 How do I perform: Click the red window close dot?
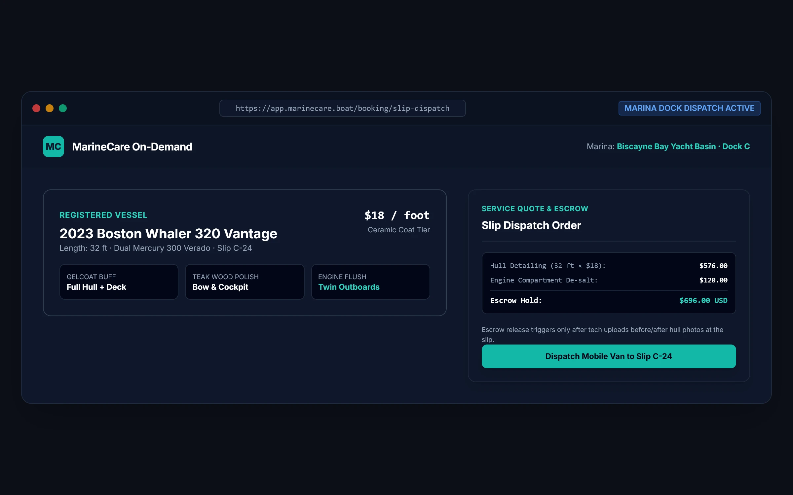(x=36, y=108)
